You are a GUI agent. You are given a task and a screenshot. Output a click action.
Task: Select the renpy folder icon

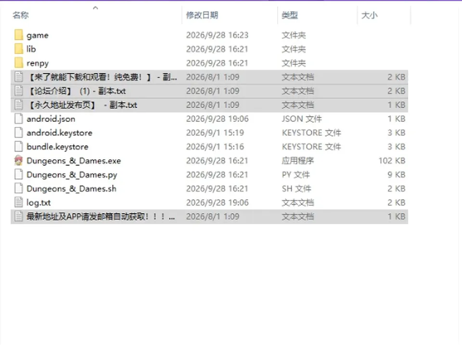[x=19, y=63]
